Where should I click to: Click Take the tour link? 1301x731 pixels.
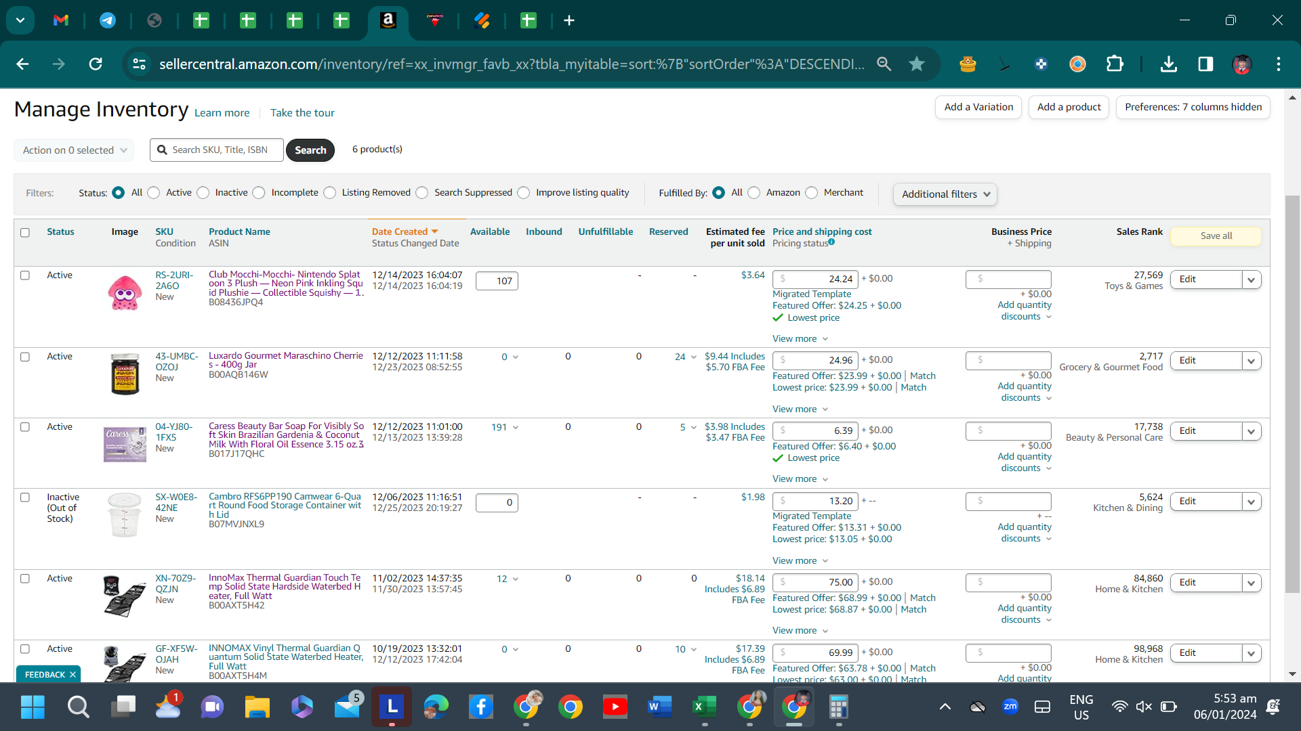pos(302,113)
